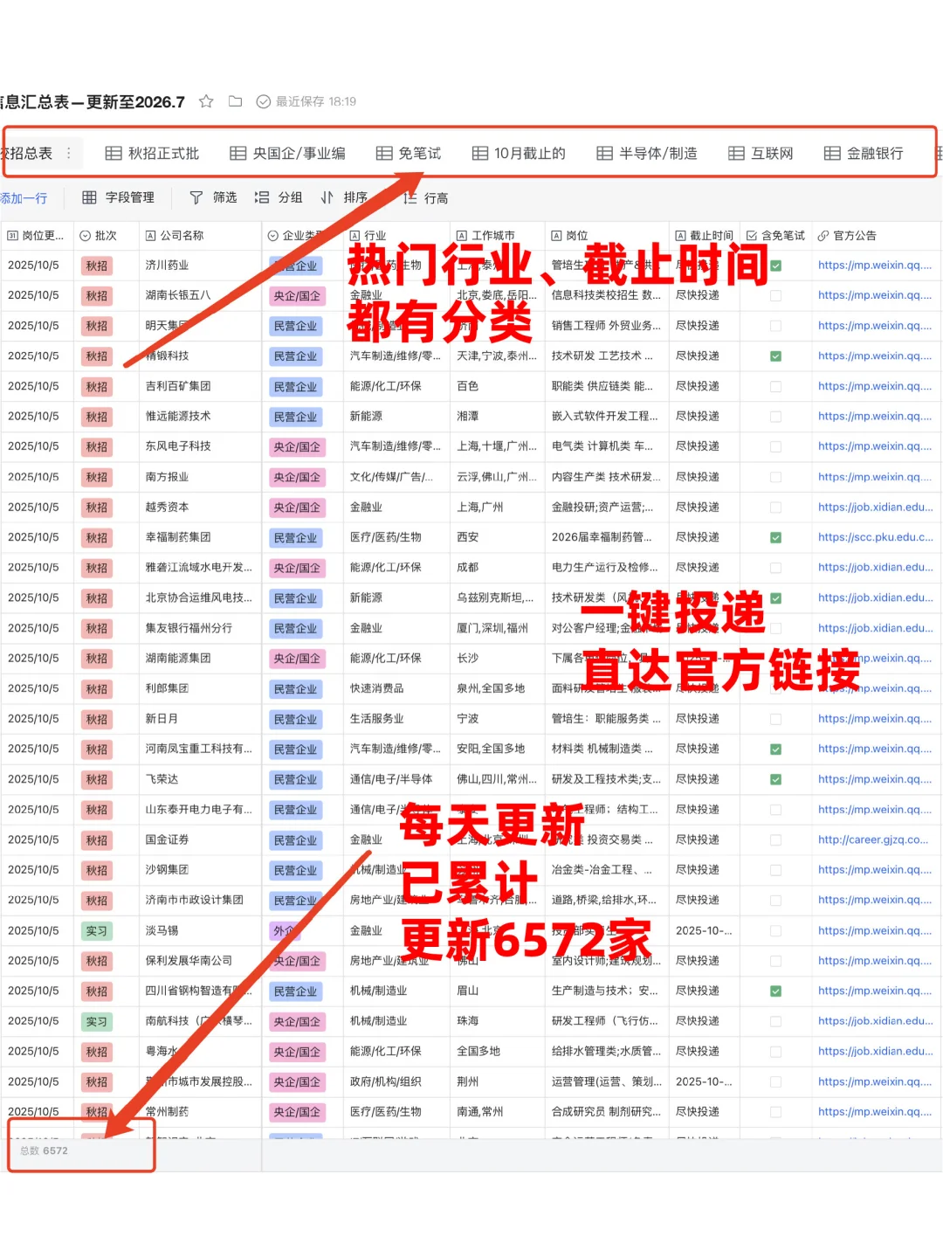
Task: Open the scc.pku.edu link for 幸福制药集团
Action: coord(875,537)
